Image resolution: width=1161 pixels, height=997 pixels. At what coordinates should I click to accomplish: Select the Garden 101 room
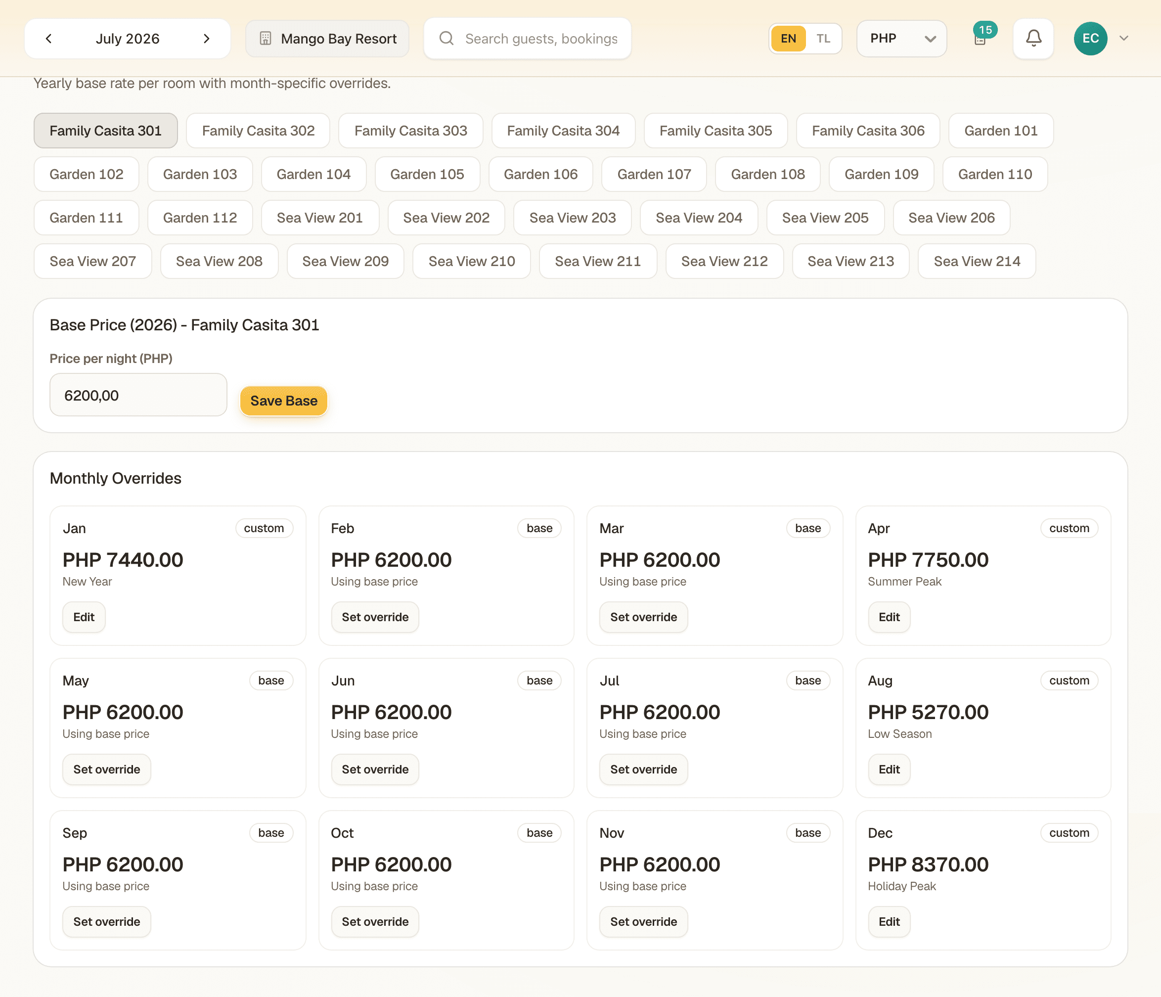pyautogui.click(x=1001, y=131)
